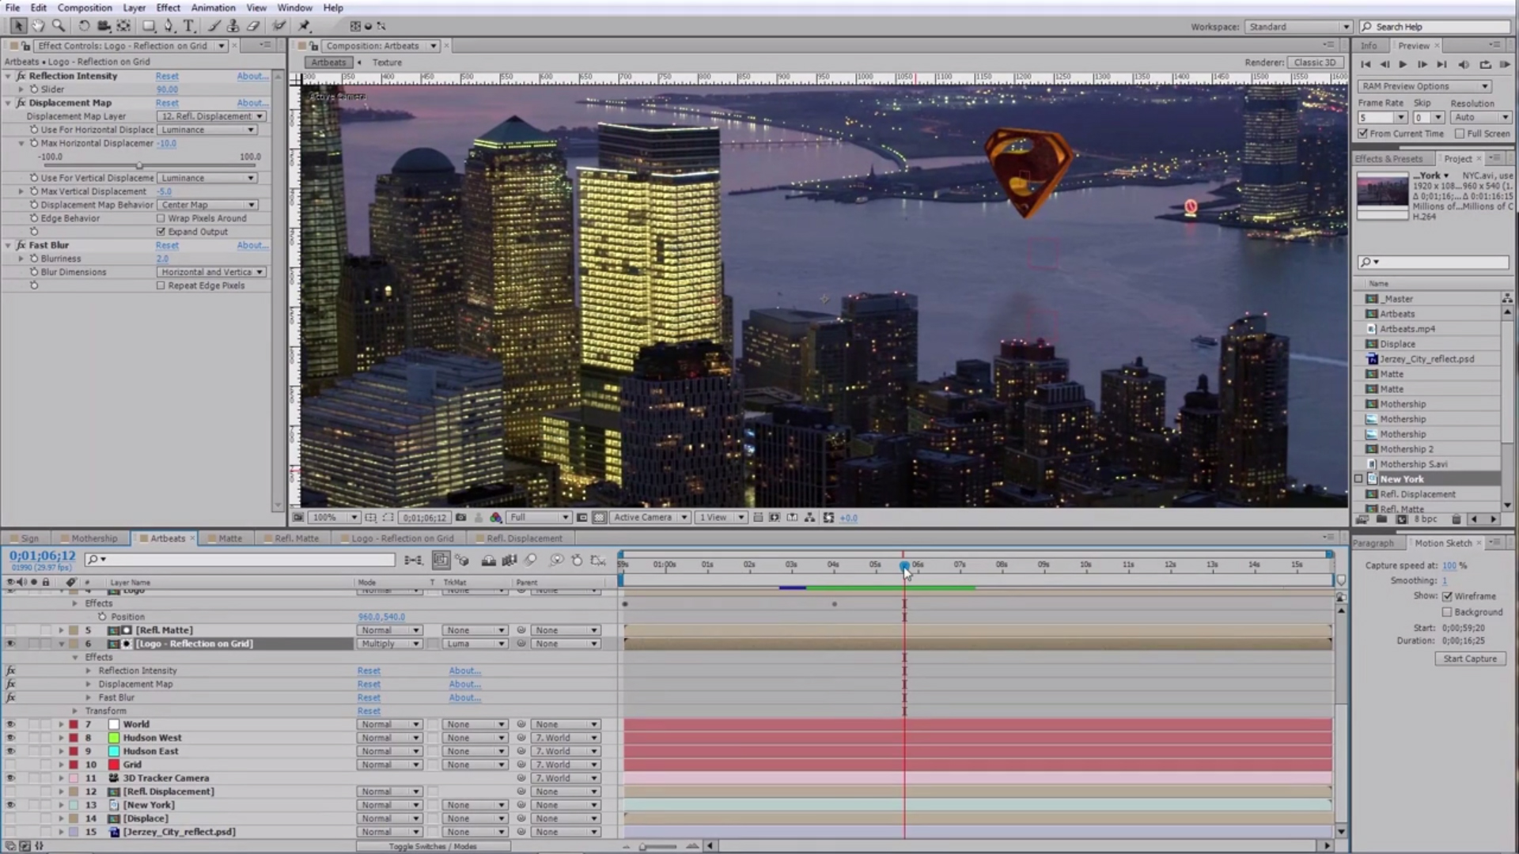Click Toggle Switches / Modes button
Viewport: 1519px width, 854px height.
433,846
